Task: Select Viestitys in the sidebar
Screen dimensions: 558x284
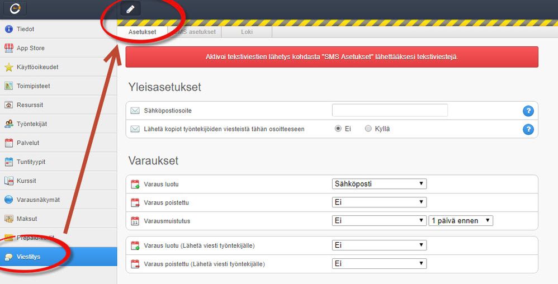Action: (x=58, y=257)
